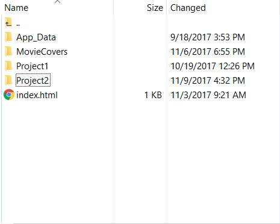Select the App_Data folder name
The width and height of the screenshot is (280, 224).
point(36,37)
